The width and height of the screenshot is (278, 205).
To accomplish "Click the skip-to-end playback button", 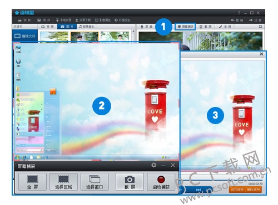I will click(x=198, y=189).
